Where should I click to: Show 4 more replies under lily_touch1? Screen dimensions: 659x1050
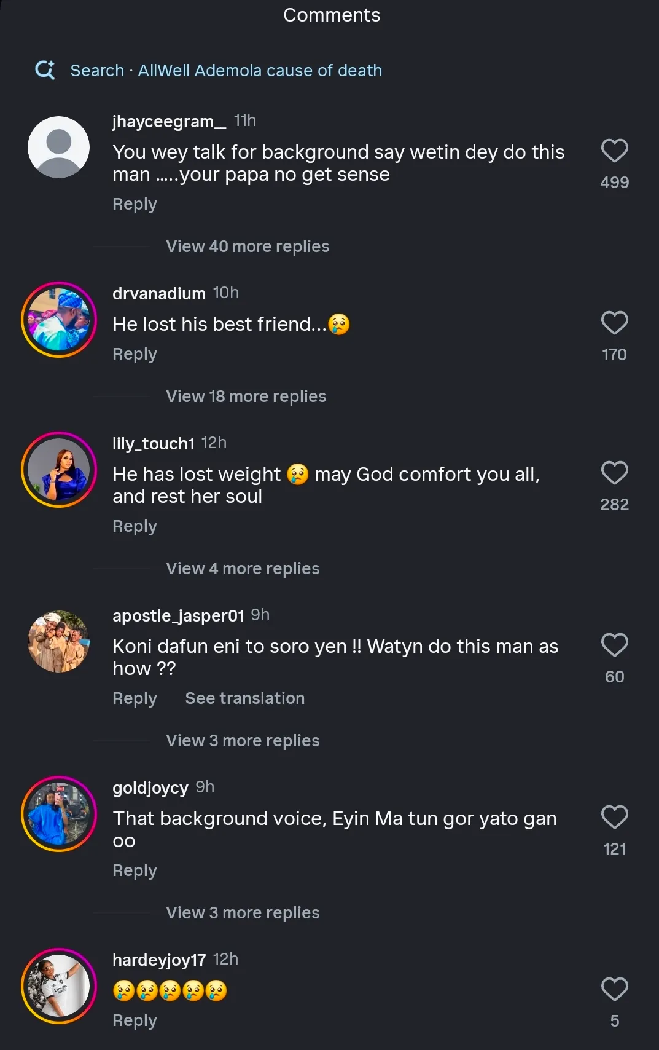pyautogui.click(x=243, y=569)
